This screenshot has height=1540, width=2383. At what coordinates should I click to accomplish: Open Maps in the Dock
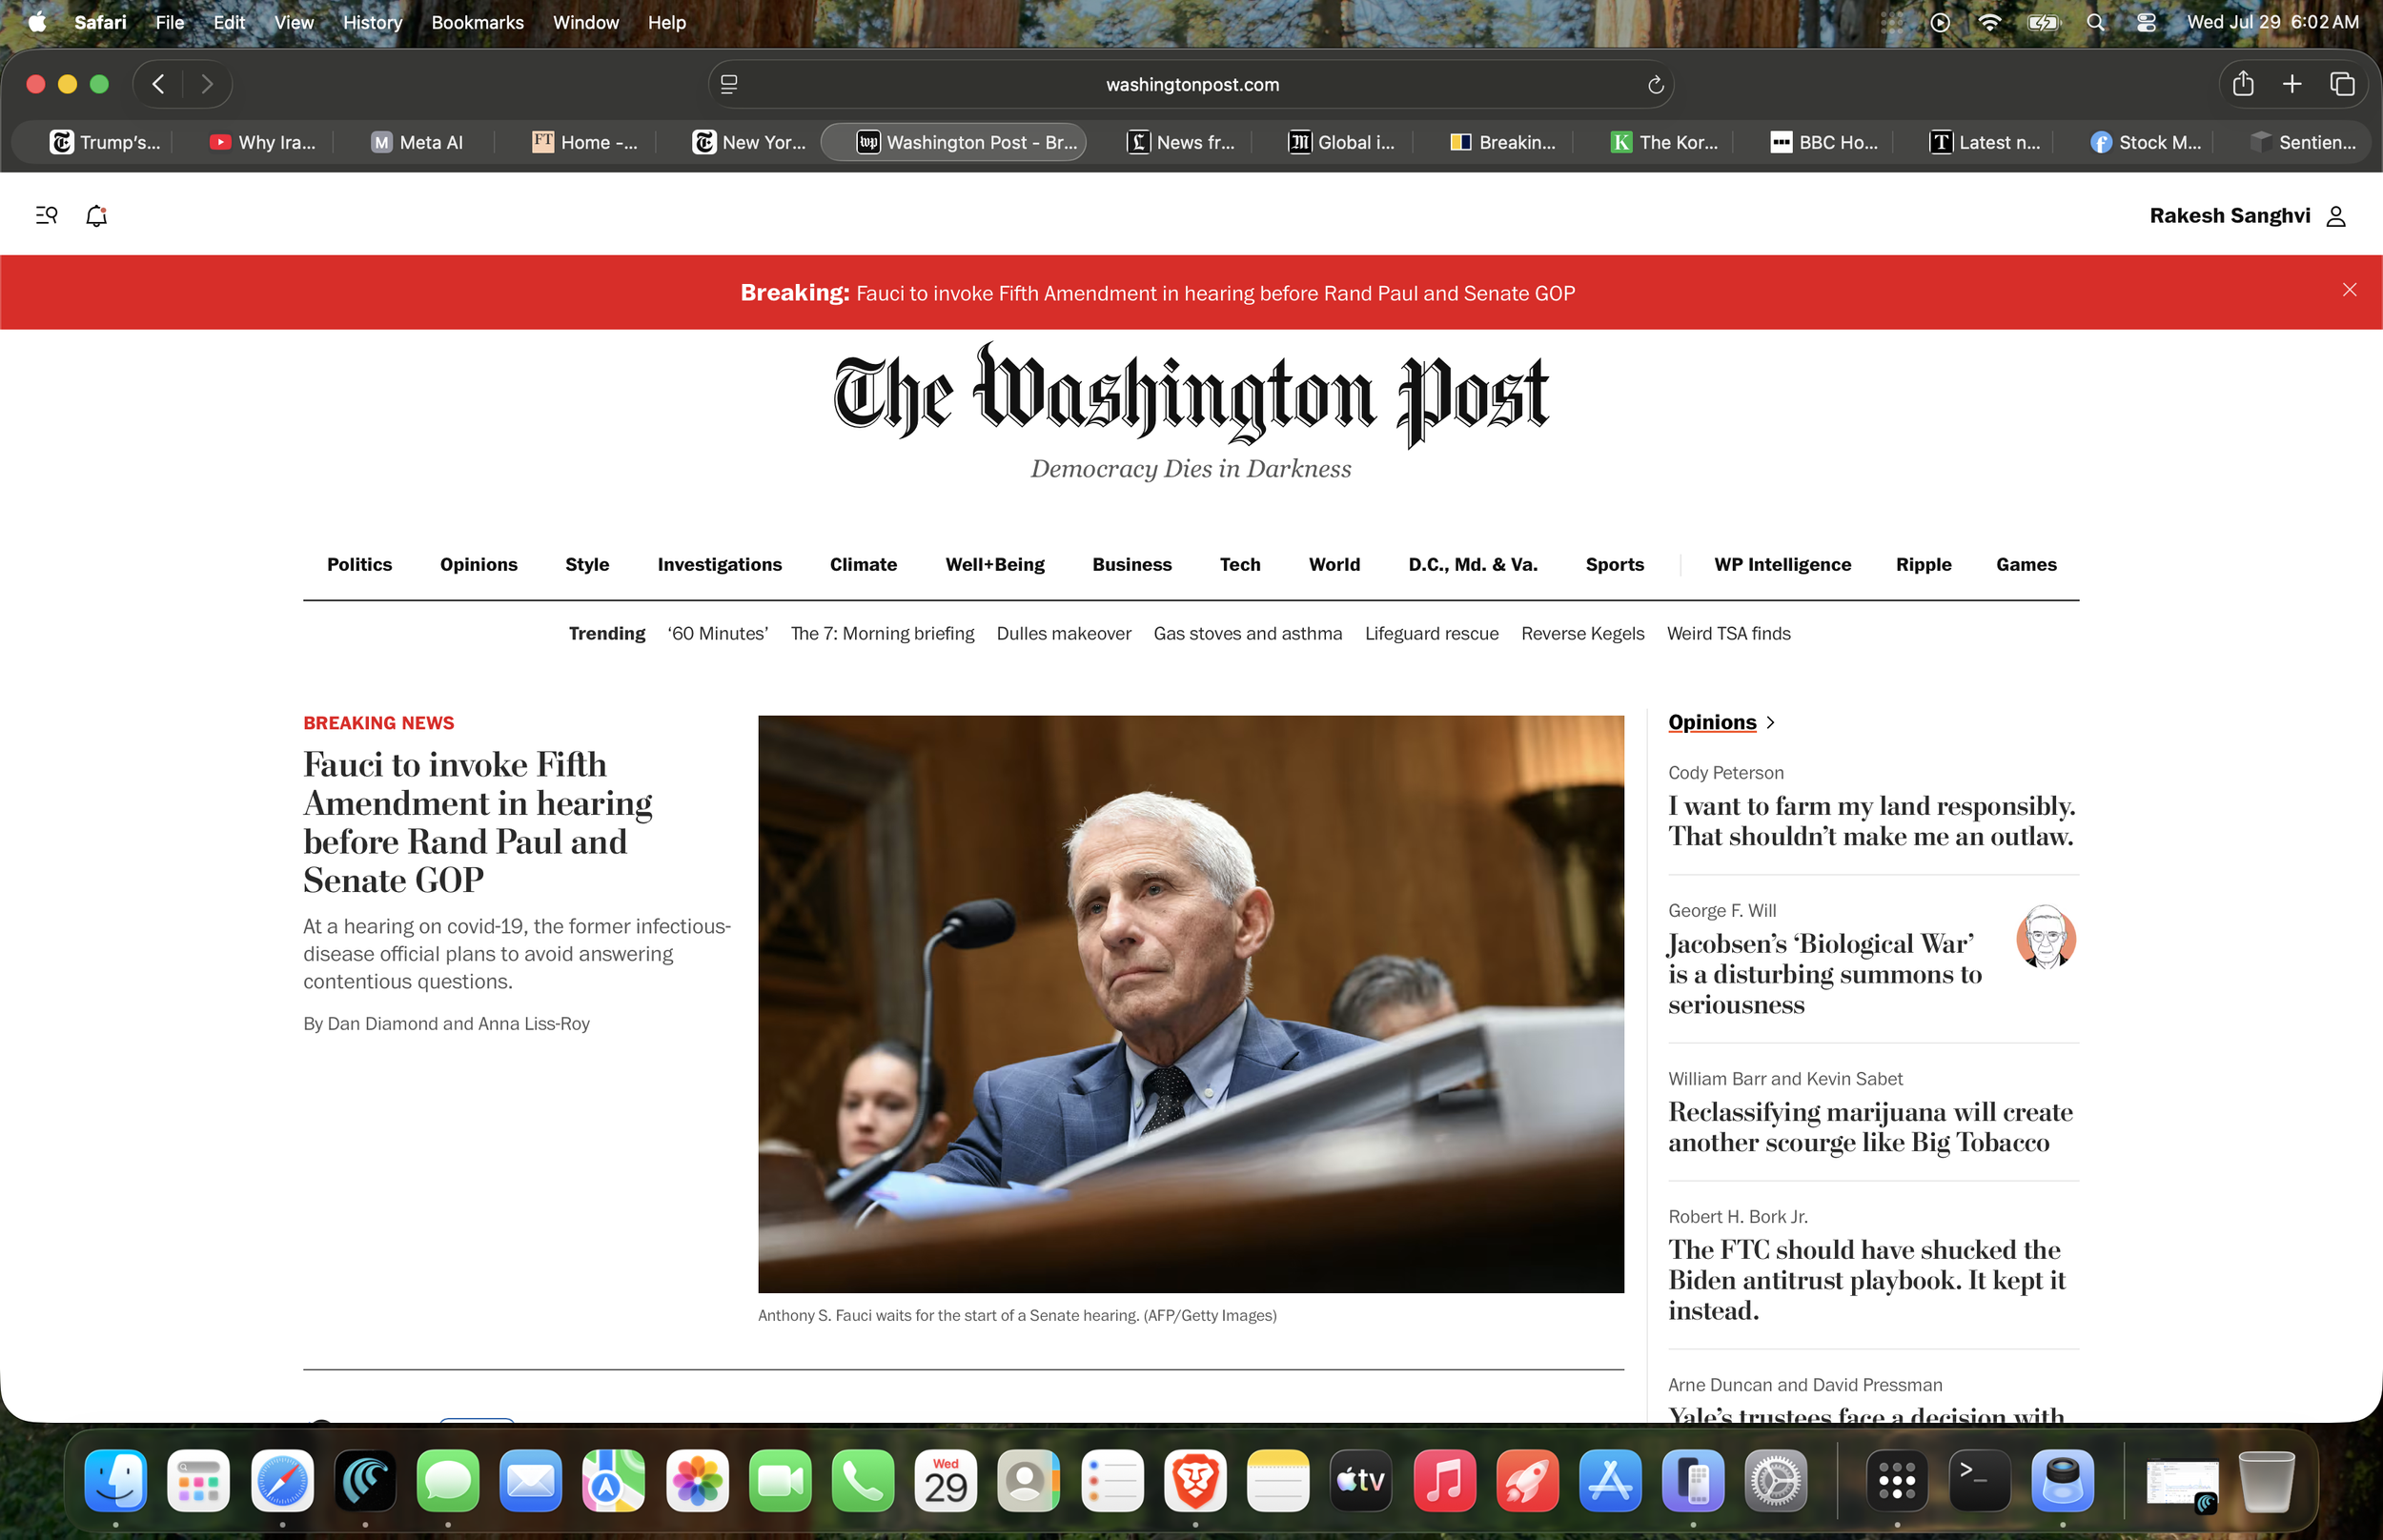(614, 1480)
